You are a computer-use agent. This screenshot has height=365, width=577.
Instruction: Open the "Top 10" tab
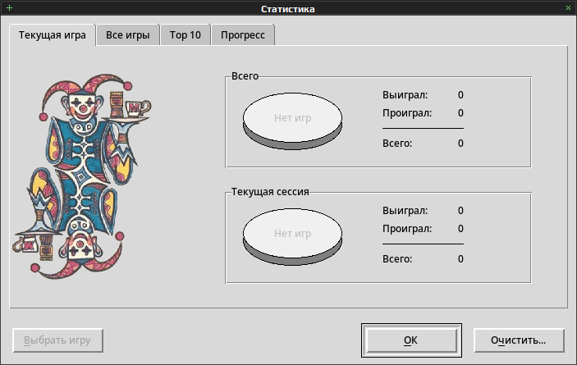click(185, 35)
